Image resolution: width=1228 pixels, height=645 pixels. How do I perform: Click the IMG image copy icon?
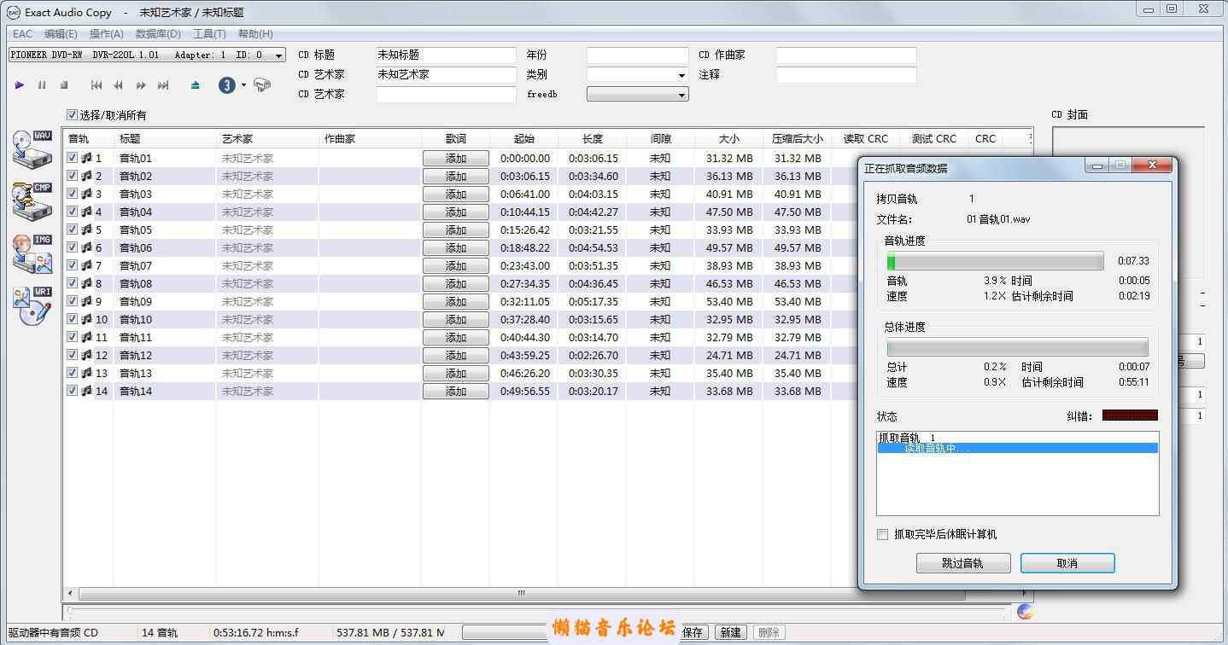click(x=32, y=254)
